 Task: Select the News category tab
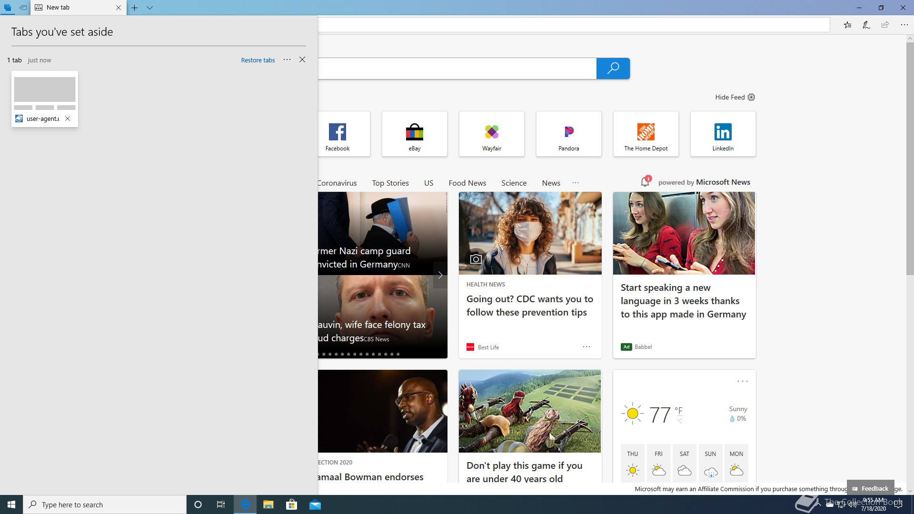[x=551, y=183]
